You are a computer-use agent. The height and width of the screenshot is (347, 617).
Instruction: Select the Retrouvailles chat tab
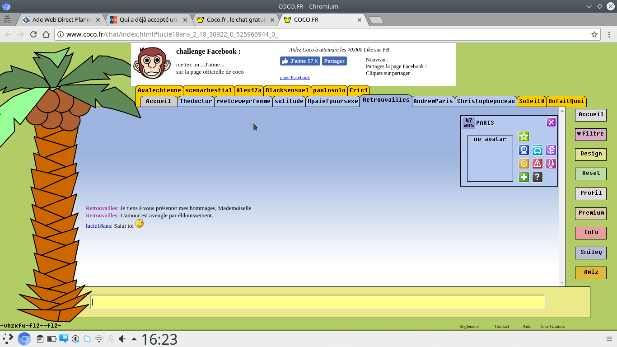point(386,100)
